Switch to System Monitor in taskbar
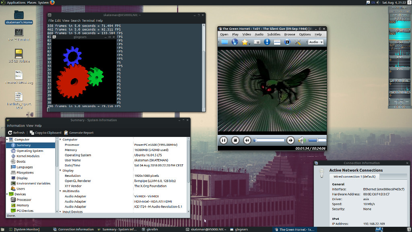The image size is (412, 232). click(24, 229)
